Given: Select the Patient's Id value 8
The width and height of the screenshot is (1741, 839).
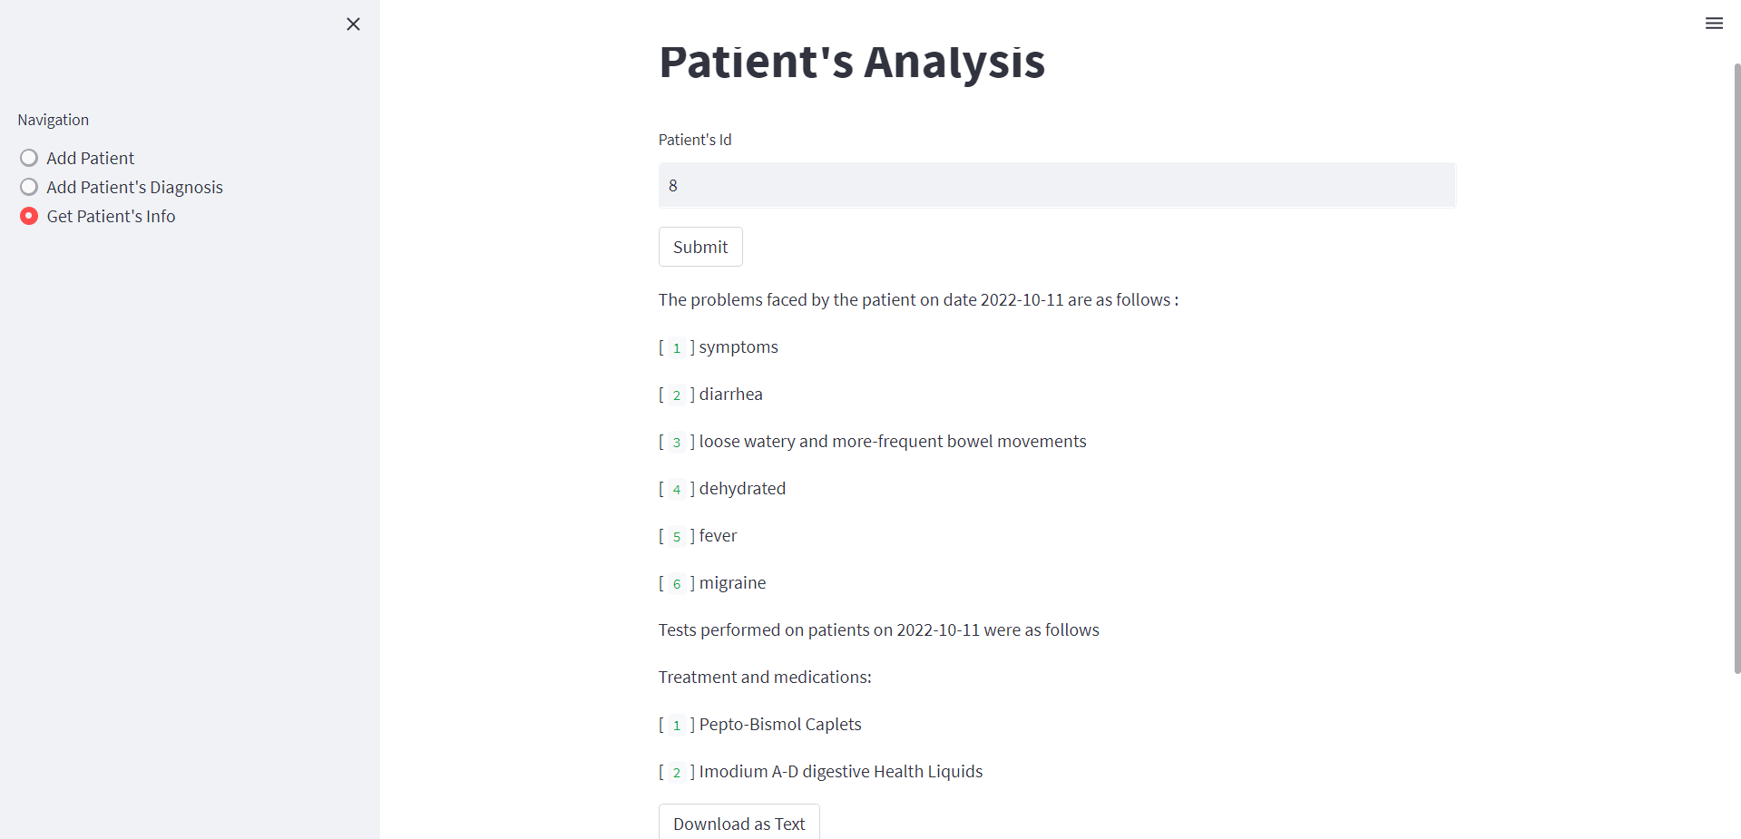Looking at the screenshot, I should point(673,185).
